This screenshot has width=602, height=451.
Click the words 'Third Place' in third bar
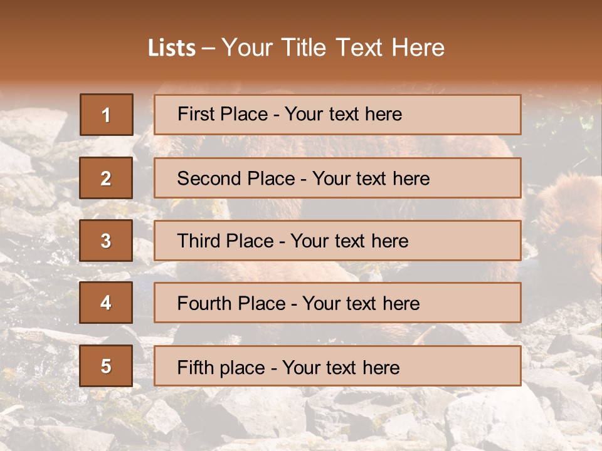point(225,241)
